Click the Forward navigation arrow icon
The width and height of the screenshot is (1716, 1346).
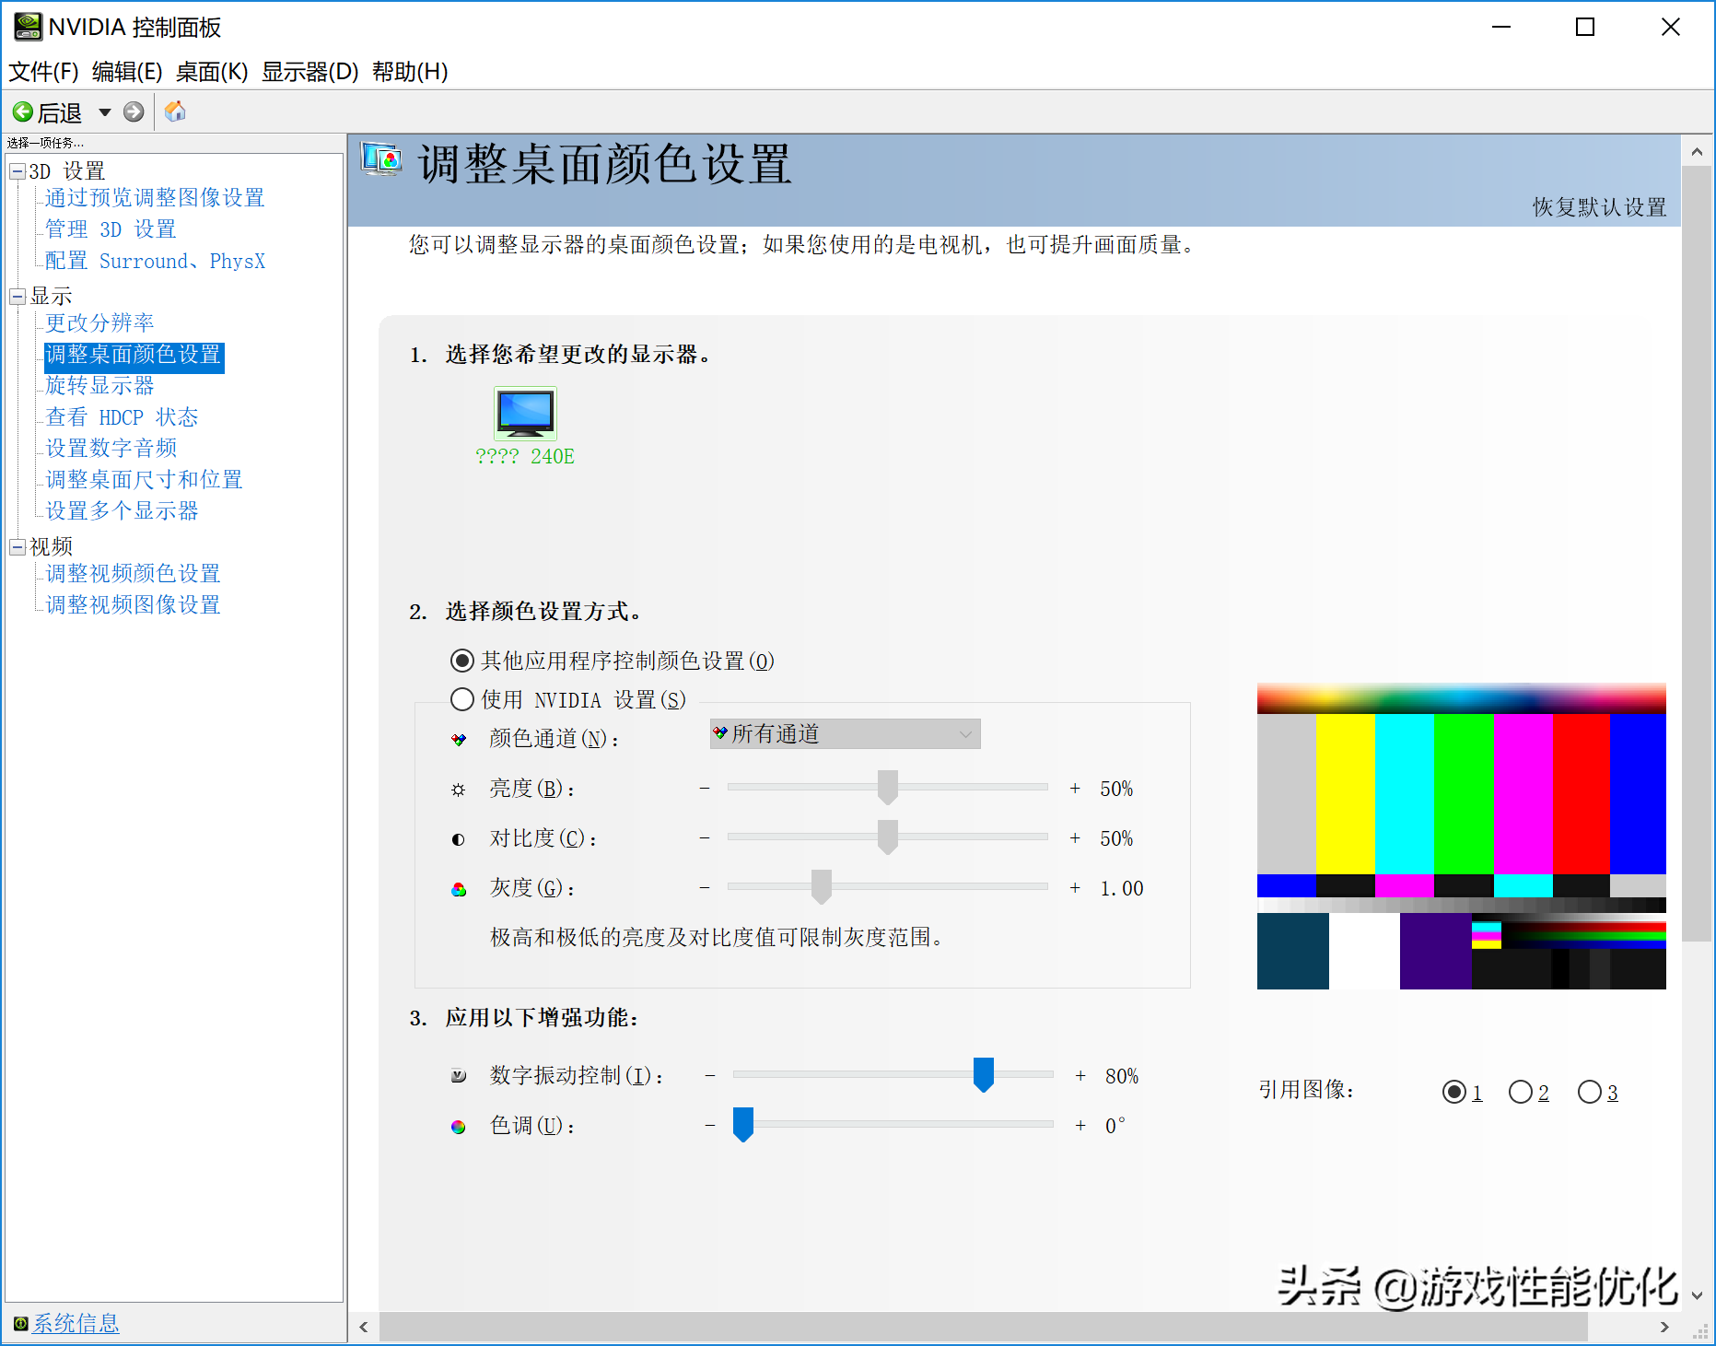point(134,112)
